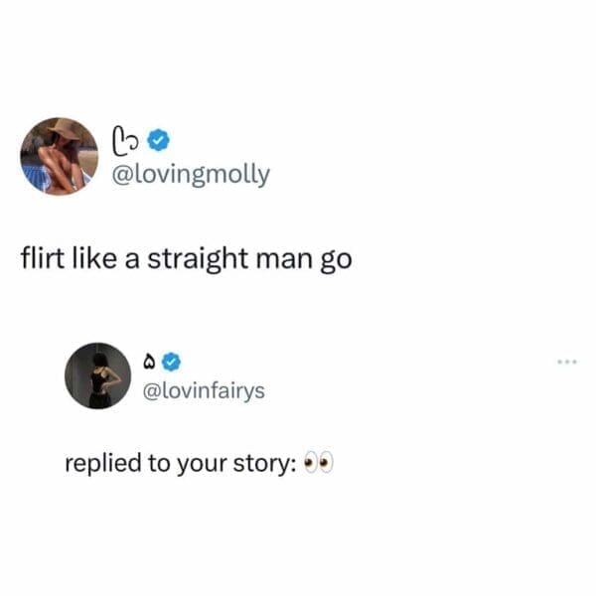Click the left eye of the eyes emoji
This screenshot has width=596, height=596.
tap(309, 464)
